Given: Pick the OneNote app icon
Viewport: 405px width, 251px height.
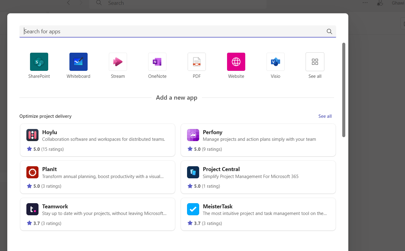Looking at the screenshot, I should pyautogui.click(x=157, y=62).
